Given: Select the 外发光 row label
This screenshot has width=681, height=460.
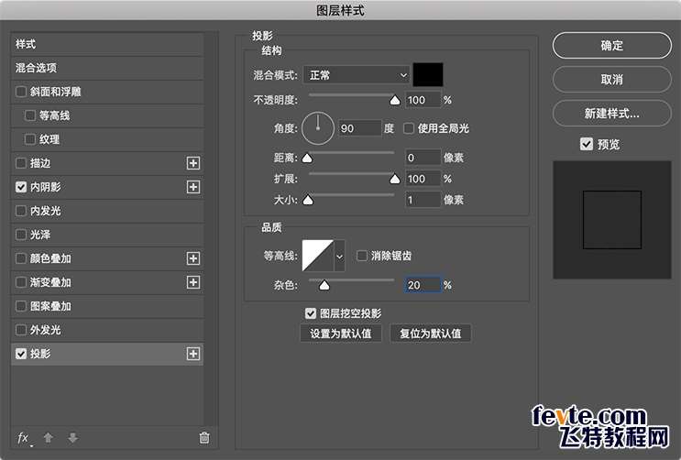Looking at the screenshot, I should click(x=46, y=330).
